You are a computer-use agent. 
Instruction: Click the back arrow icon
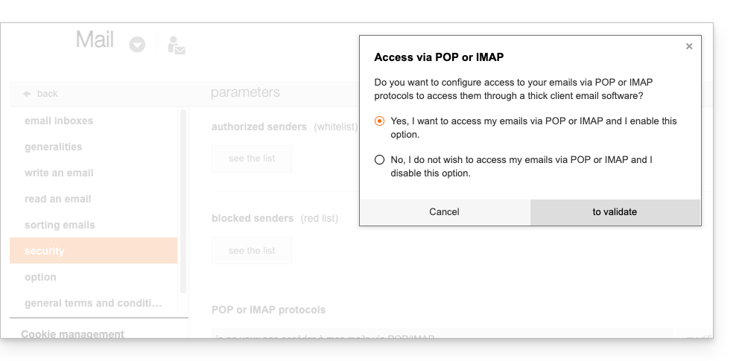[28, 94]
